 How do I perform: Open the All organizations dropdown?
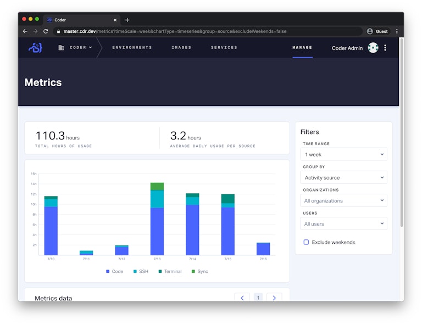(344, 200)
